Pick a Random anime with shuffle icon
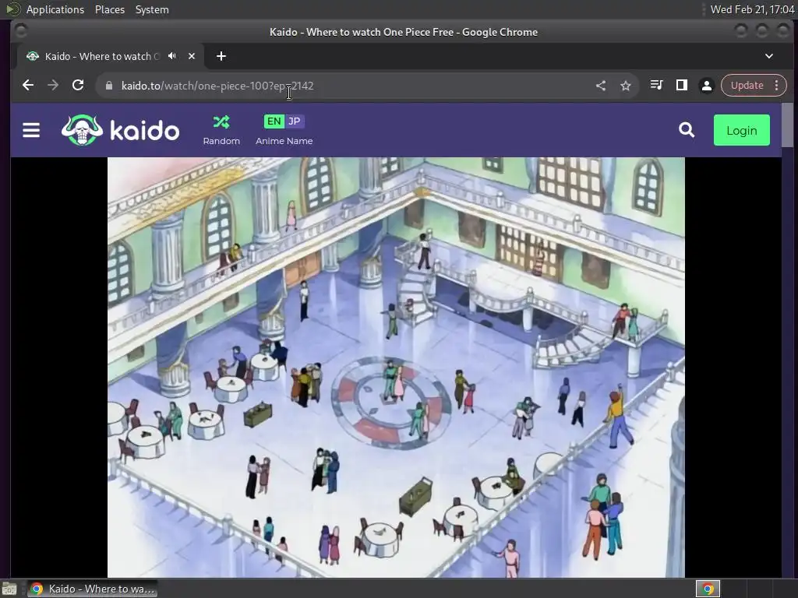Viewport: 798px width, 598px height. click(x=221, y=130)
